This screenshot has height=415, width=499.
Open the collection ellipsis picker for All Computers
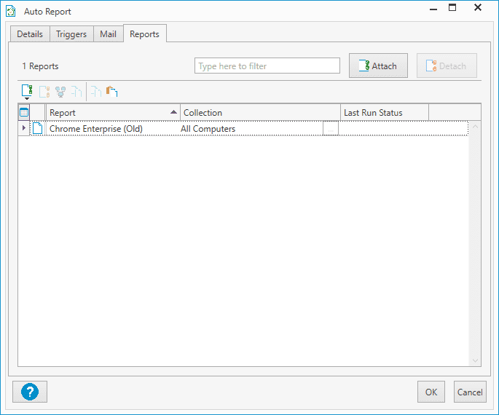click(331, 128)
